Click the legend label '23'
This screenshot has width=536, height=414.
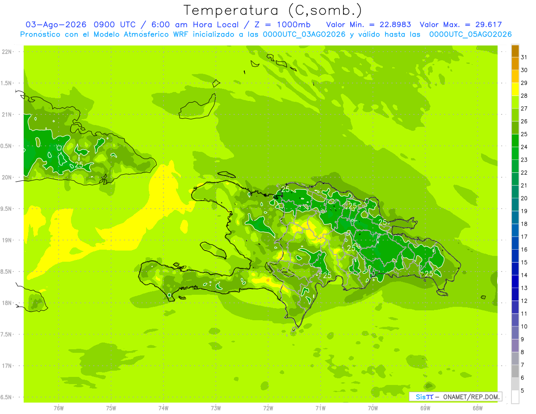(x=524, y=159)
